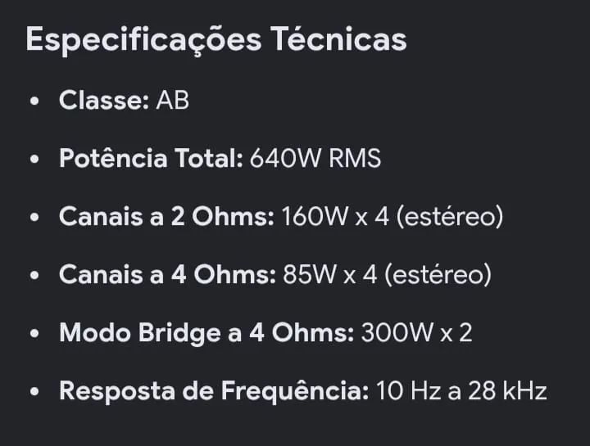Click the AB class value
The width and height of the screenshot is (590, 446).
click(172, 101)
